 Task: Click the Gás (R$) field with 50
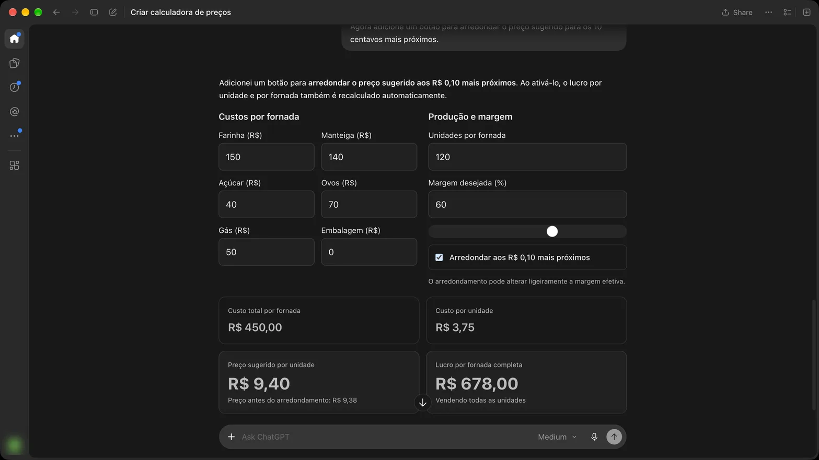point(267,252)
